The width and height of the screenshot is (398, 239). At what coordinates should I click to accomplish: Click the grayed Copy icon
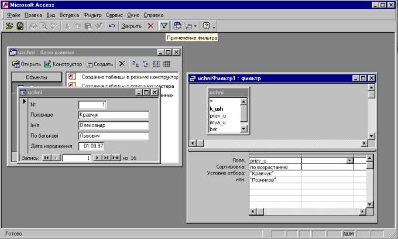(x=77, y=26)
